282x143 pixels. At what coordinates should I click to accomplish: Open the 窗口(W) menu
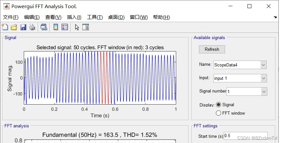(x=139, y=17)
